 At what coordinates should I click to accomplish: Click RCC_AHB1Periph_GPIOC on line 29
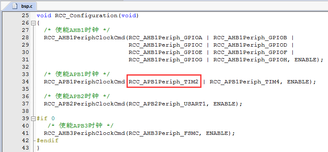point(165,45)
